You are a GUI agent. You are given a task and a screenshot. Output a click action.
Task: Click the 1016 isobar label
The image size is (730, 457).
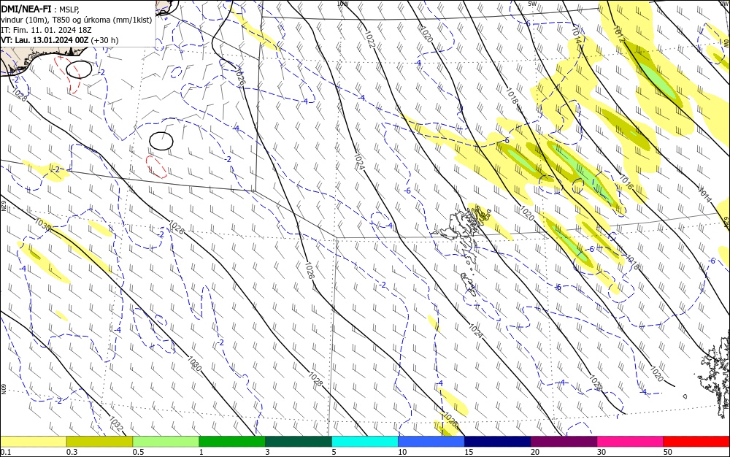[x=626, y=183]
